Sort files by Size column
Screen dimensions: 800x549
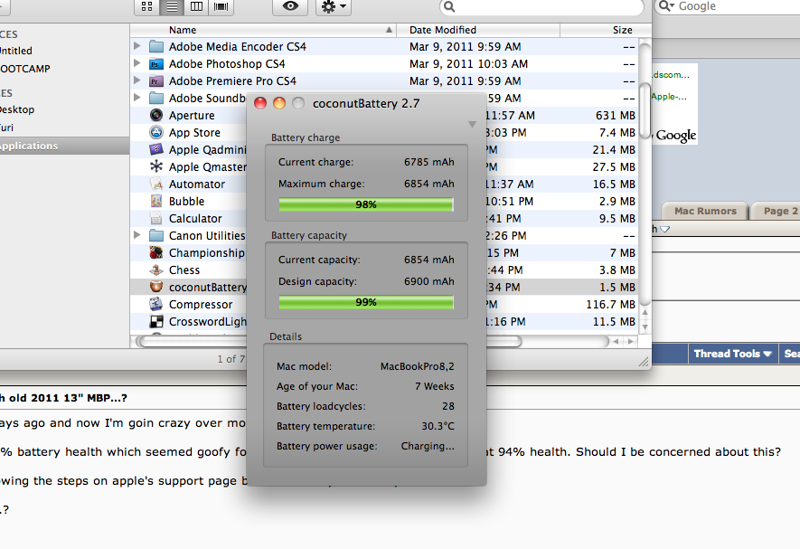point(599,30)
